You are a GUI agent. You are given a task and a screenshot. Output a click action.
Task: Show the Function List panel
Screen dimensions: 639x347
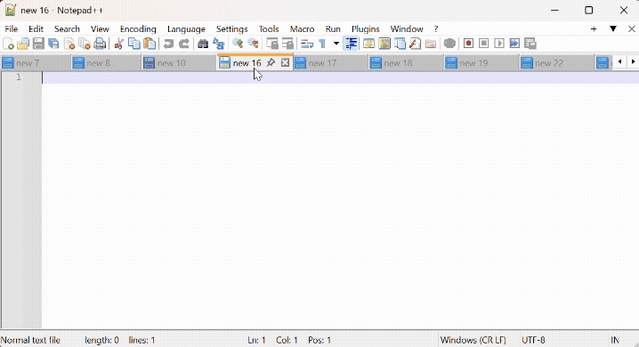point(416,44)
